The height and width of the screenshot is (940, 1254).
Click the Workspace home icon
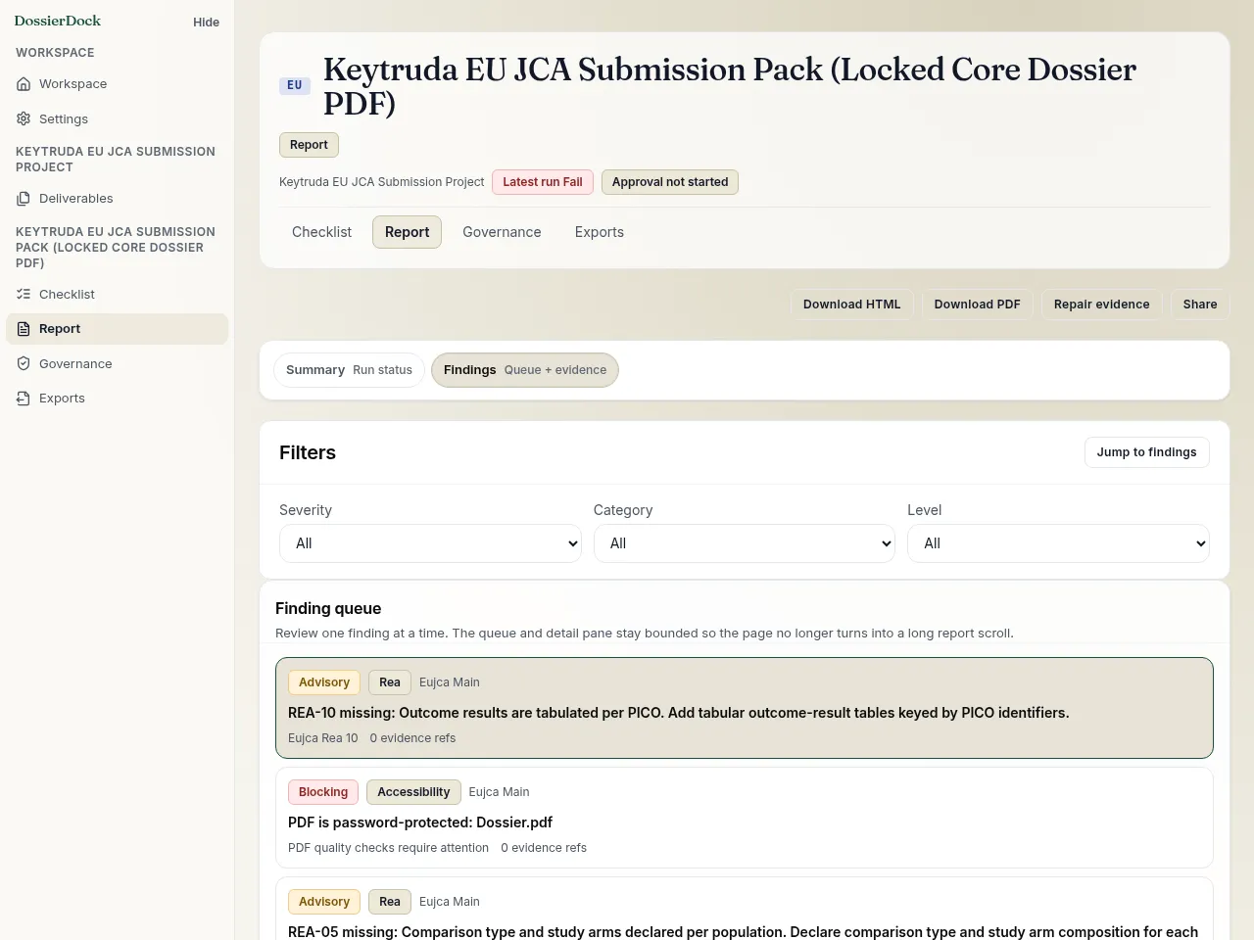click(24, 84)
